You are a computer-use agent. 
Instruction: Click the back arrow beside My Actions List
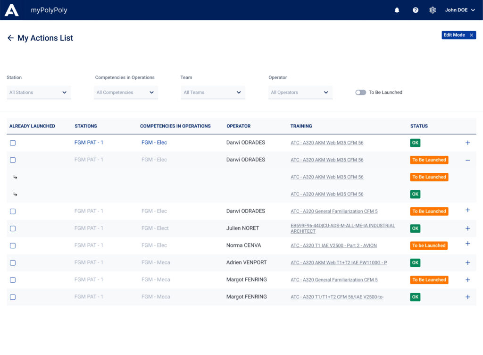point(10,38)
